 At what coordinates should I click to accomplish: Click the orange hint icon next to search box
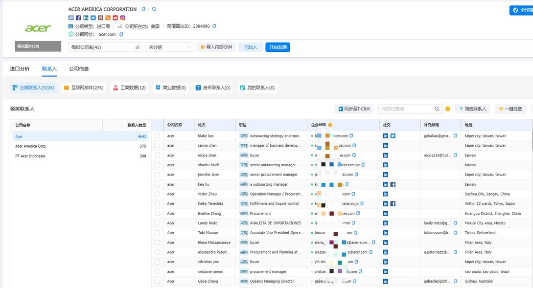point(448,109)
